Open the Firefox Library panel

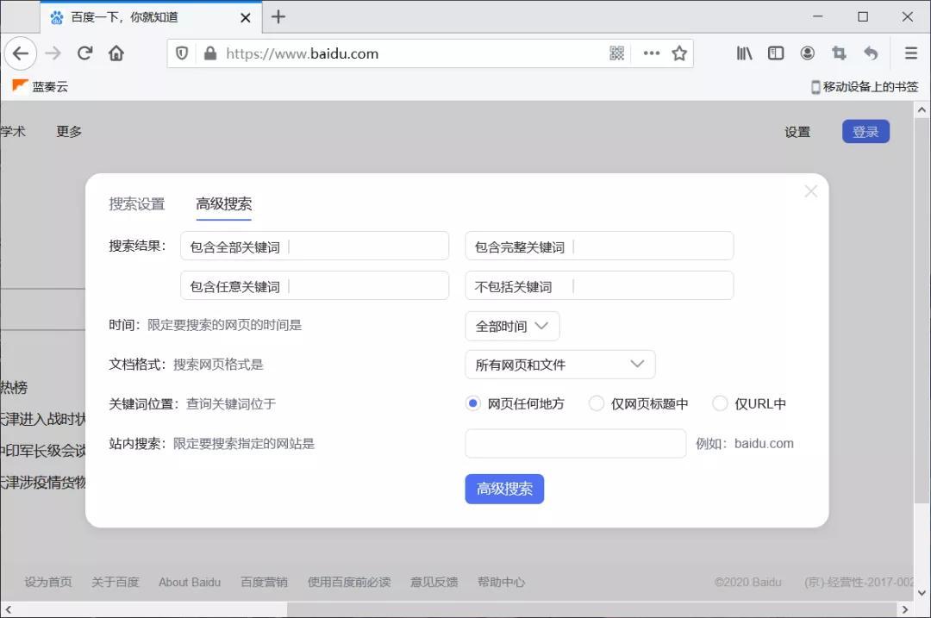(x=743, y=53)
